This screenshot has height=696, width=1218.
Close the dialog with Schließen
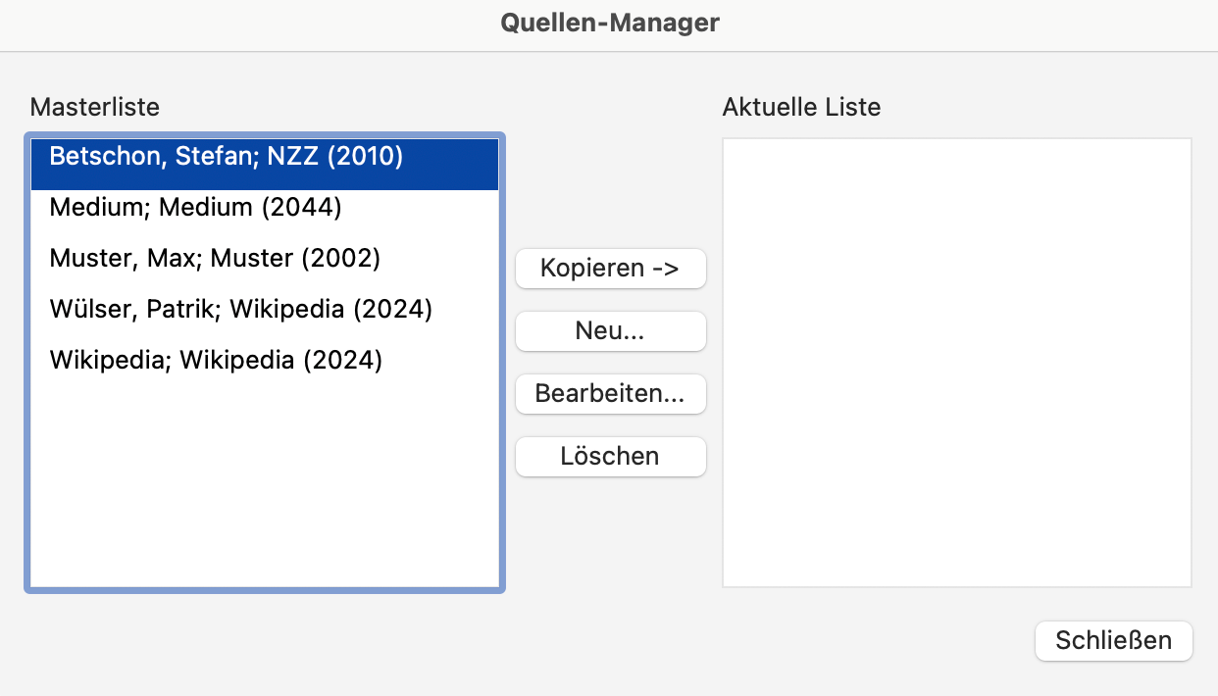[1113, 640]
